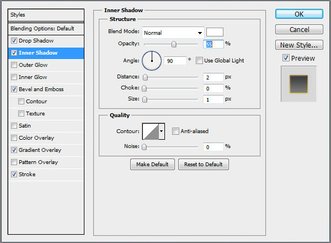This screenshot has width=331, height=243.
Task: Open the Blend Mode dropdown
Action: click(x=173, y=33)
